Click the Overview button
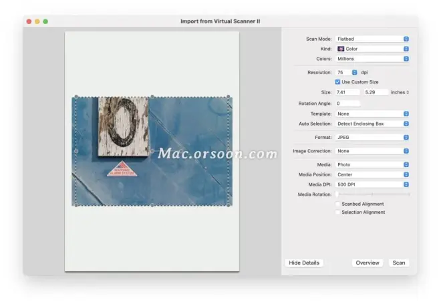Screen dimensions: 441x306 coord(367,263)
